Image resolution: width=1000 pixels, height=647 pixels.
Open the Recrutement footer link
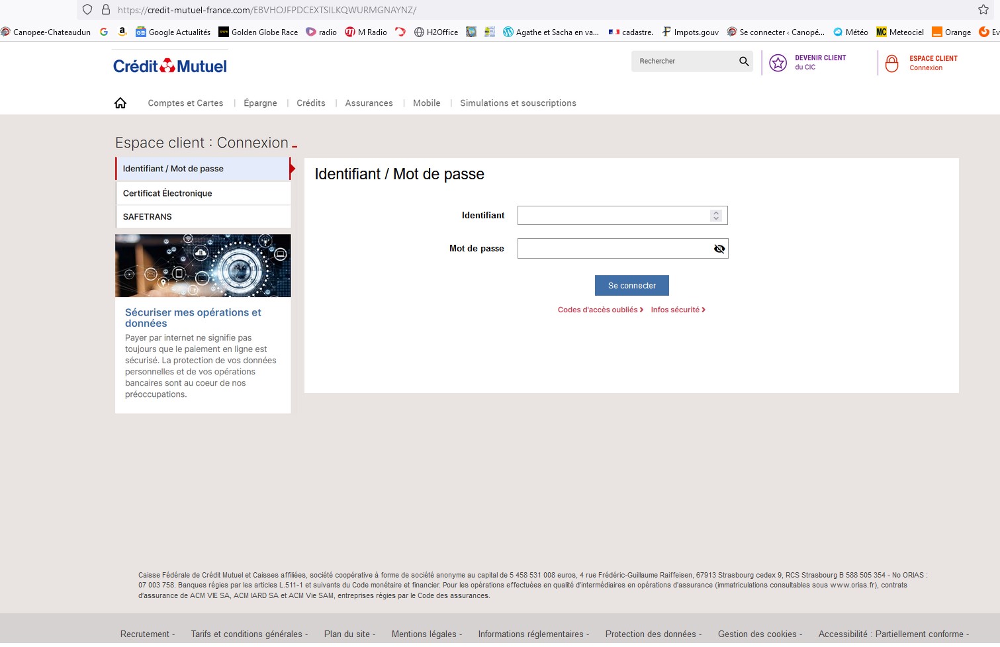(145, 634)
